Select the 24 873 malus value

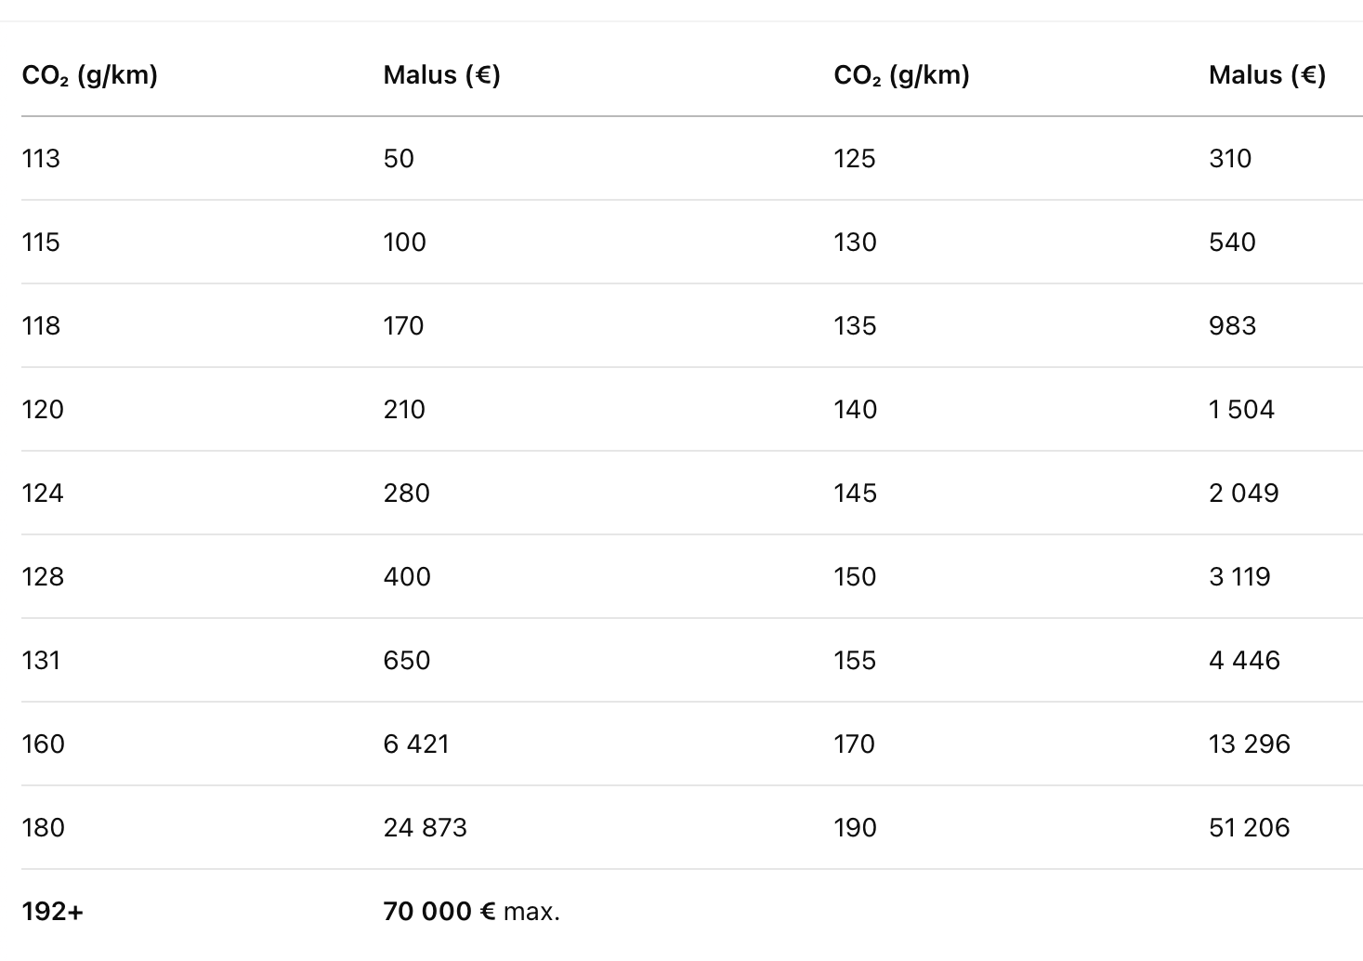tap(425, 828)
